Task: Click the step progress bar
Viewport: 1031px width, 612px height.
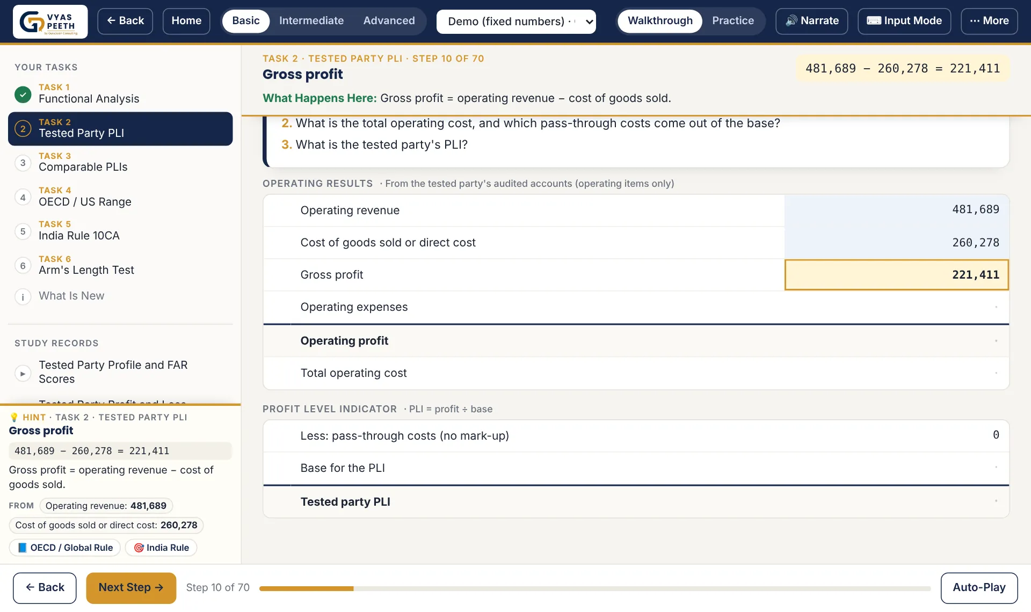Action: pyautogui.click(x=595, y=589)
